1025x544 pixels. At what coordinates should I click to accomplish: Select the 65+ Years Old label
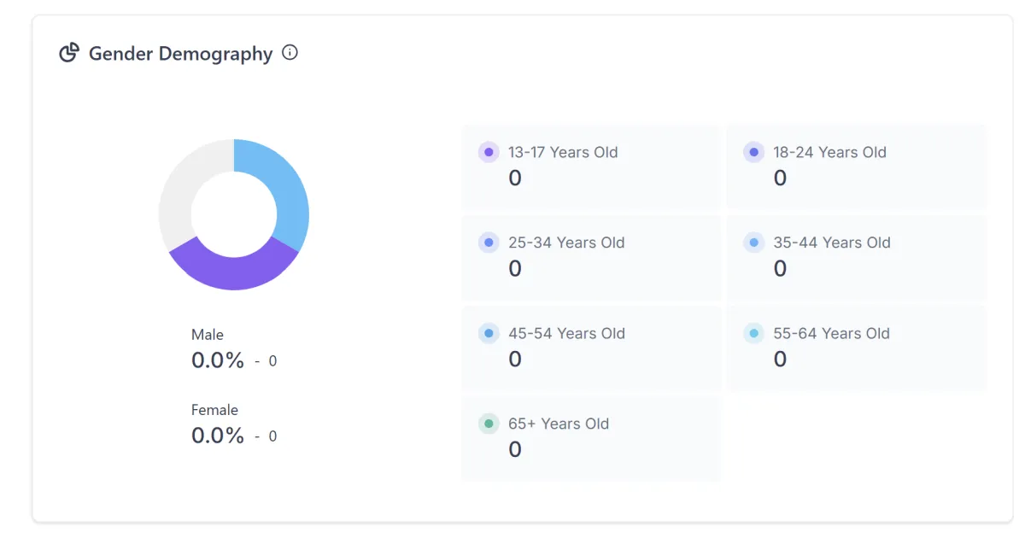coord(559,424)
